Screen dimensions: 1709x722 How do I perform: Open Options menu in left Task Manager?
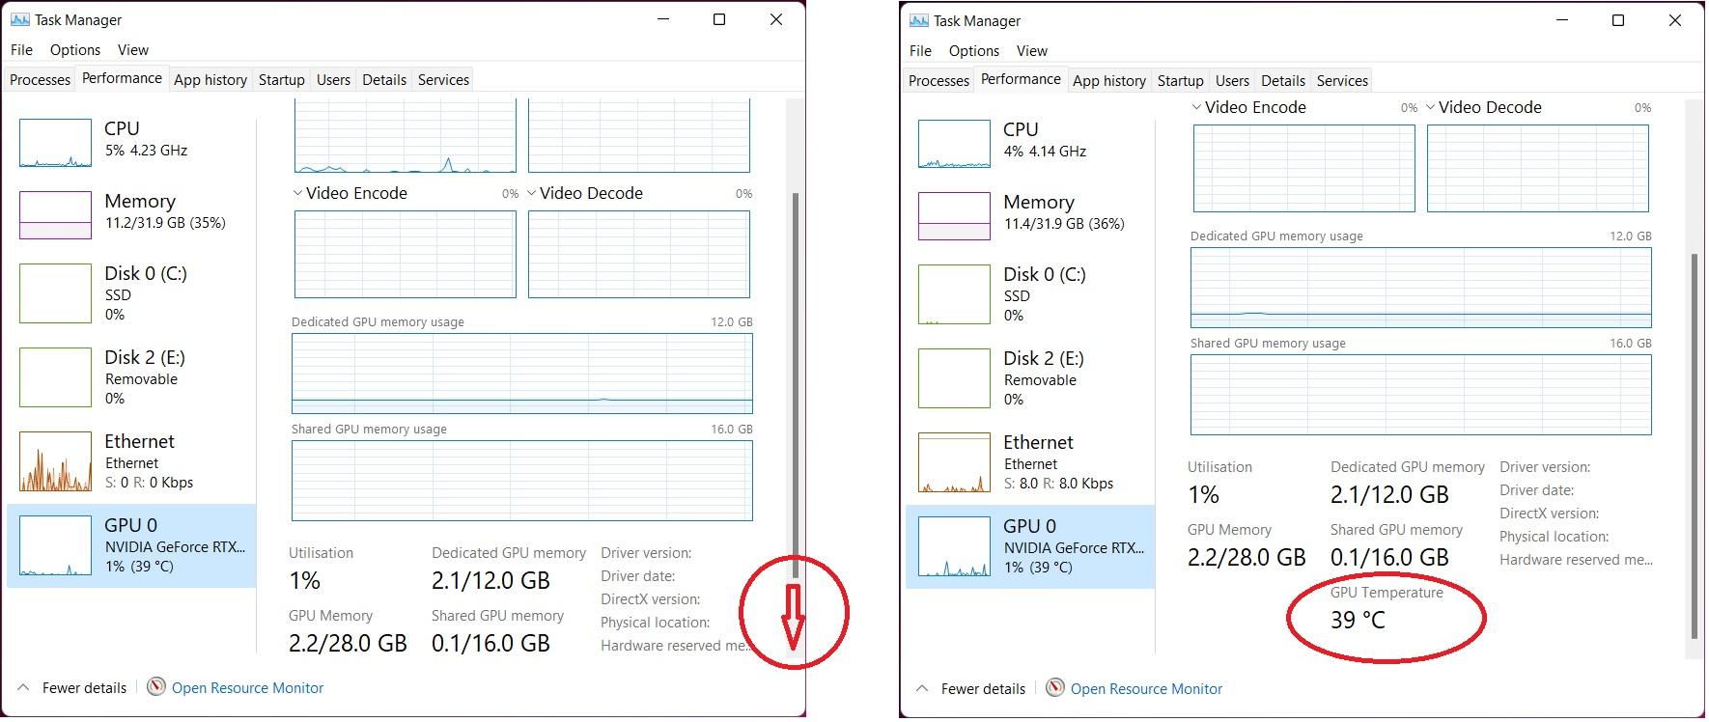click(75, 50)
